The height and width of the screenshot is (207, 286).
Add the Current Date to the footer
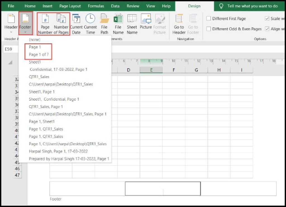[x=76, y=23]
